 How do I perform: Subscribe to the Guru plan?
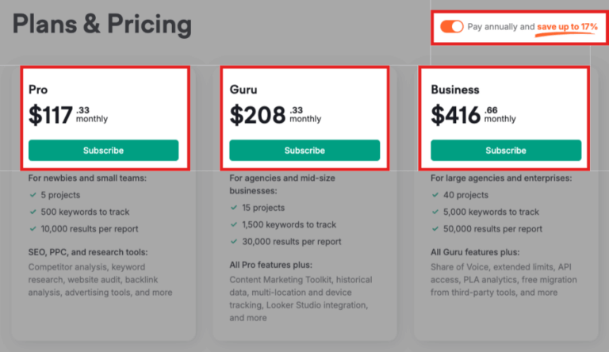[304, 150]
